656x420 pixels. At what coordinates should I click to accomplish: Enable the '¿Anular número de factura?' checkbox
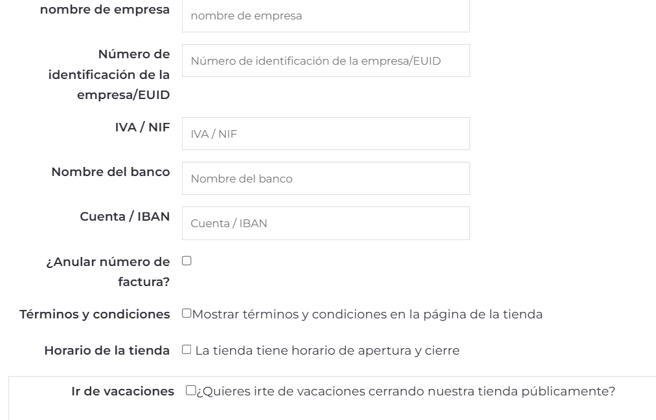[187, 261]
